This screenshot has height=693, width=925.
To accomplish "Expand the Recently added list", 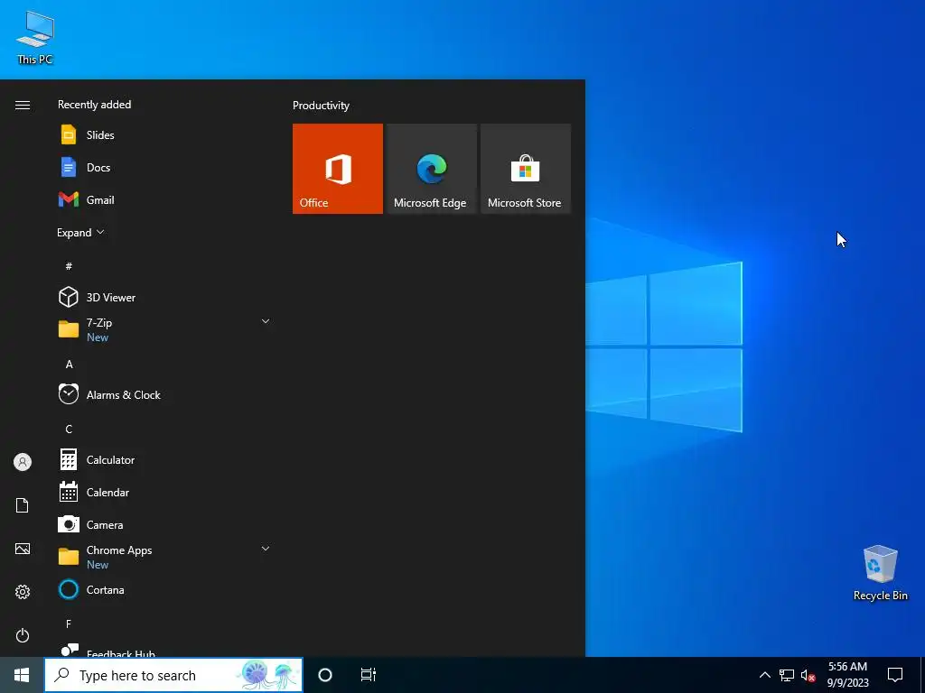I will pos(80,233).
